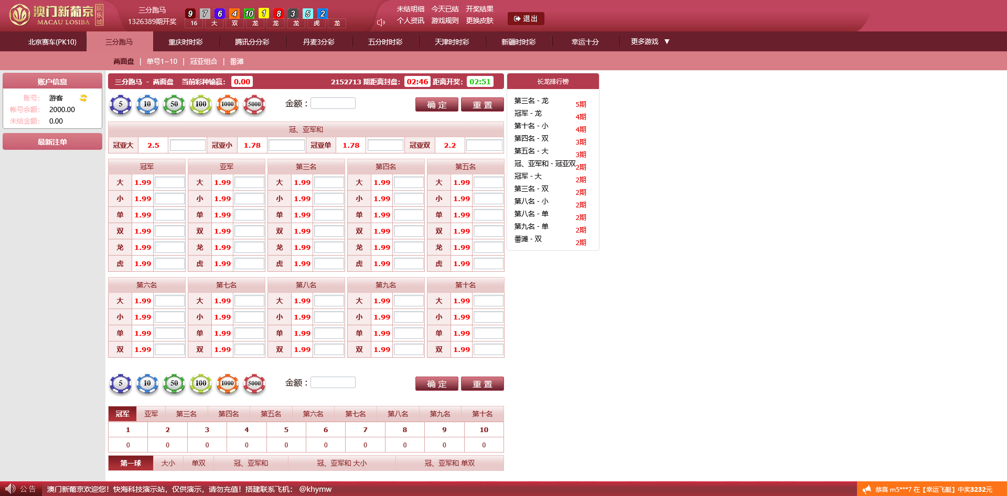1007x496 pixels.
Task: Open 最新注单 latest bets panel
Action: tap(52, 142)
